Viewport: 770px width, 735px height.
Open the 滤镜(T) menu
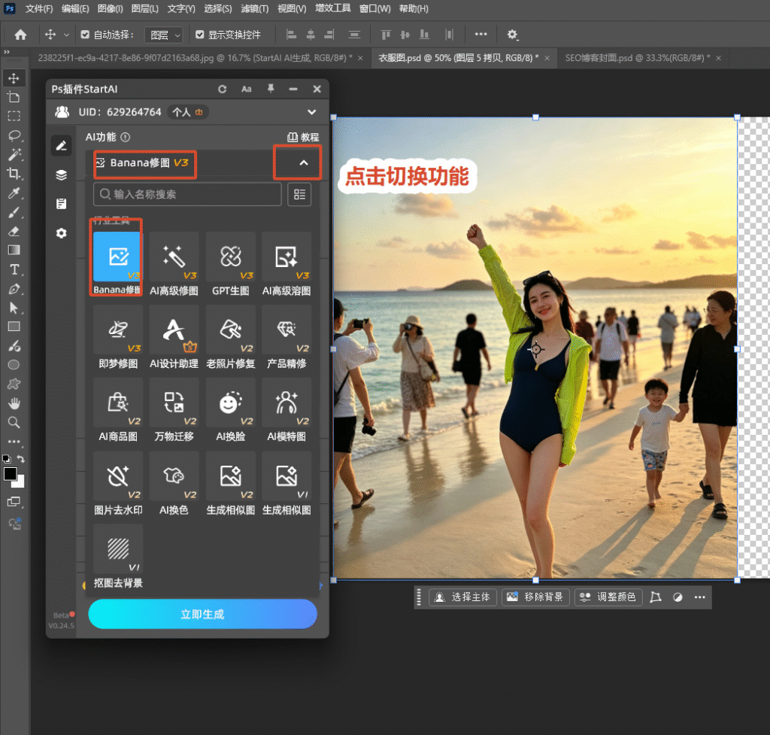click(254, 9)
